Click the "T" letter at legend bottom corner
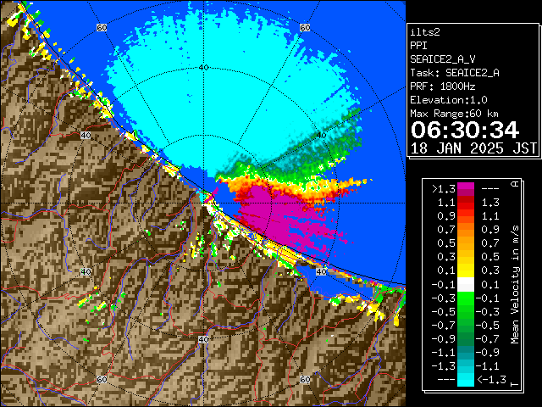 pyautogui.click(x=515, y=384)
